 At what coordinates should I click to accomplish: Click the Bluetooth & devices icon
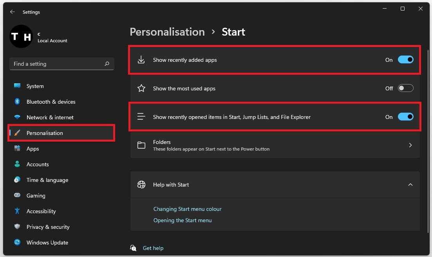coord(17,102)
